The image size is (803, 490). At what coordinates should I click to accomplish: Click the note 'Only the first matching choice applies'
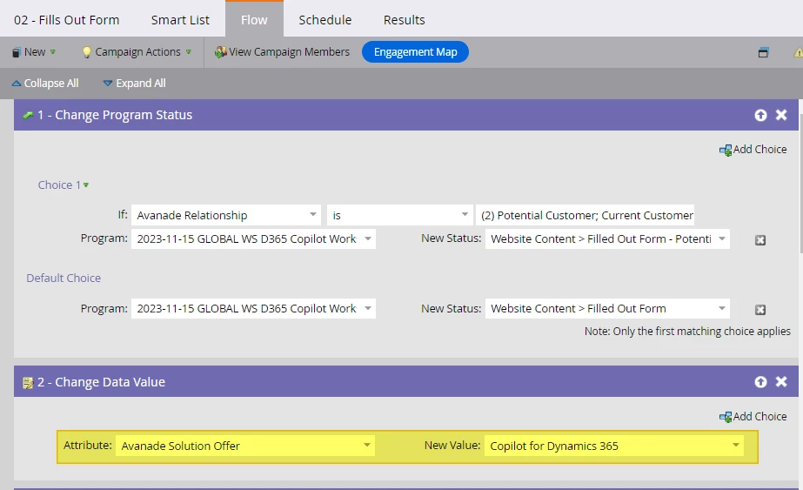click(x=687, y=332)
